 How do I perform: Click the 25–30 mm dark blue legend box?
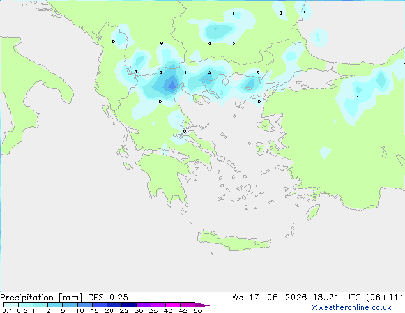point(129,305)
